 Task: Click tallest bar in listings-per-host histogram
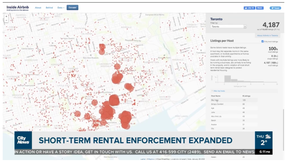tap(227, 79)
